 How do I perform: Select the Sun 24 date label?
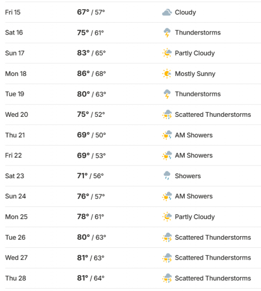(15, 196)
